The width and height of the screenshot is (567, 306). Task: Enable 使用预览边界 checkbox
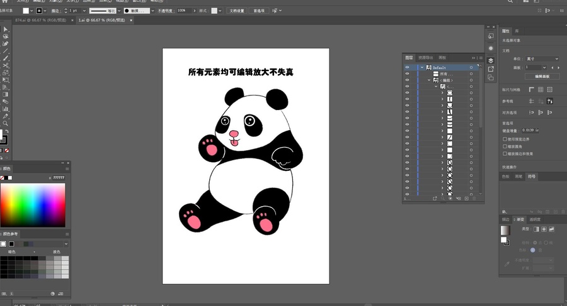(505, 139)
